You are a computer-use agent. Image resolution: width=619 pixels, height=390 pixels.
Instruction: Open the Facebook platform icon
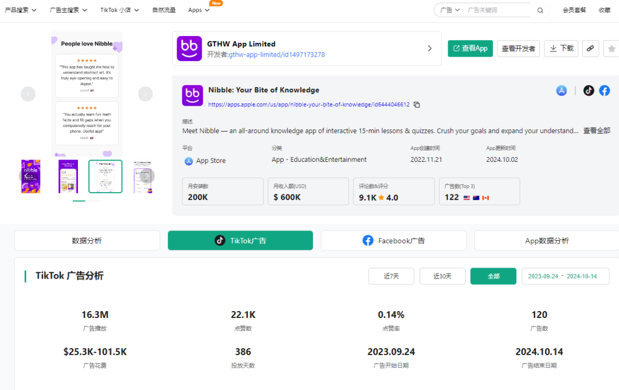point(605,90)
